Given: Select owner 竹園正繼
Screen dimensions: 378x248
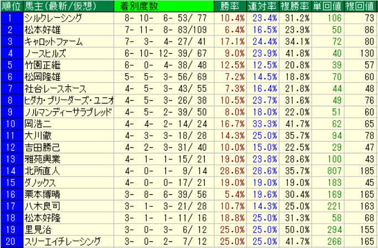Looking at the screenshot, I should (x=43, y=65).
